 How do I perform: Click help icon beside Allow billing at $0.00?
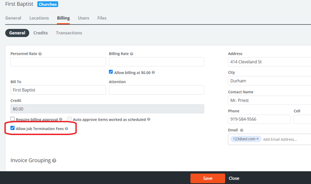(x=153, y=72)
